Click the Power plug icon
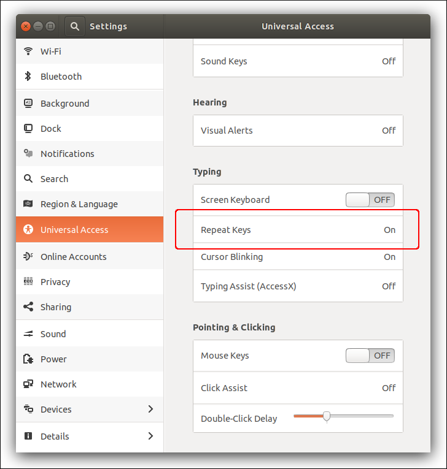The image size is (447, 469). (x=28, y=359)
